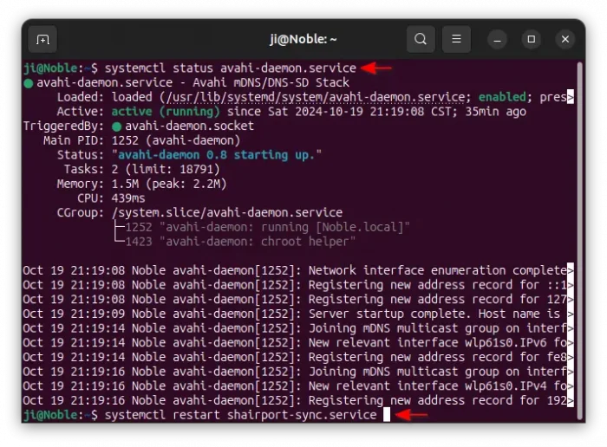Click the Main PID '1252 (avahi-daemon)' text
Screen dimensions: 607x447
(176, 140)
